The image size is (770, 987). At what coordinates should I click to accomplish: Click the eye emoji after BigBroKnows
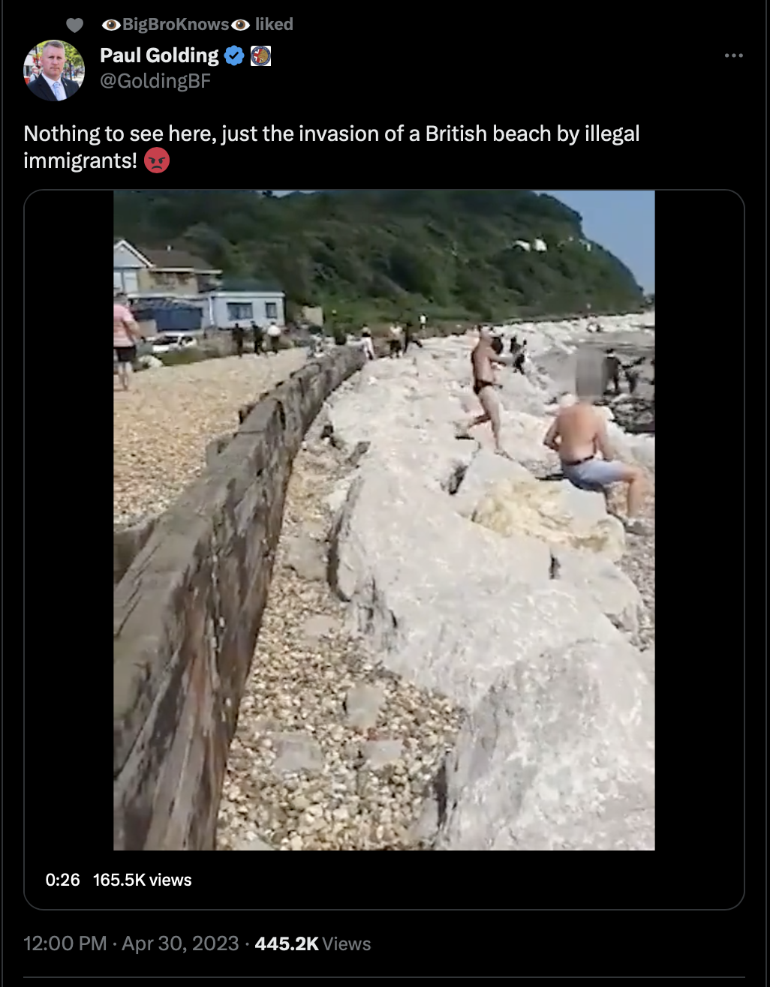(x=240, y=25)
